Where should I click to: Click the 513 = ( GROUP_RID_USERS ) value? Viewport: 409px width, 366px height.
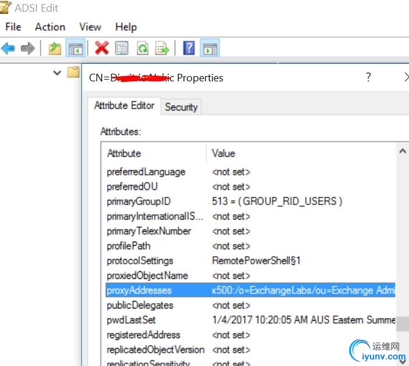coord(277,202)
